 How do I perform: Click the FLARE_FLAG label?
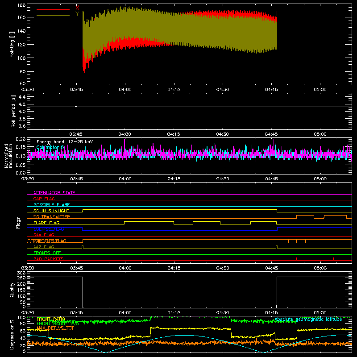46,223
